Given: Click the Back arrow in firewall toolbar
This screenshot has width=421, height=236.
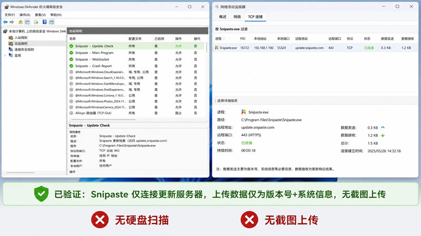Looking at the screenshot, I should coord(5,22).
